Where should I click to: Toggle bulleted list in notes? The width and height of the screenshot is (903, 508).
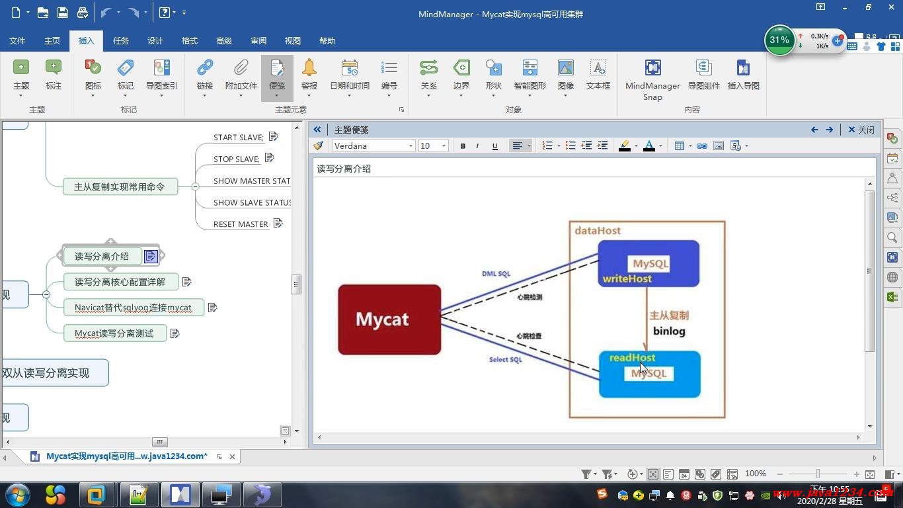570,146
